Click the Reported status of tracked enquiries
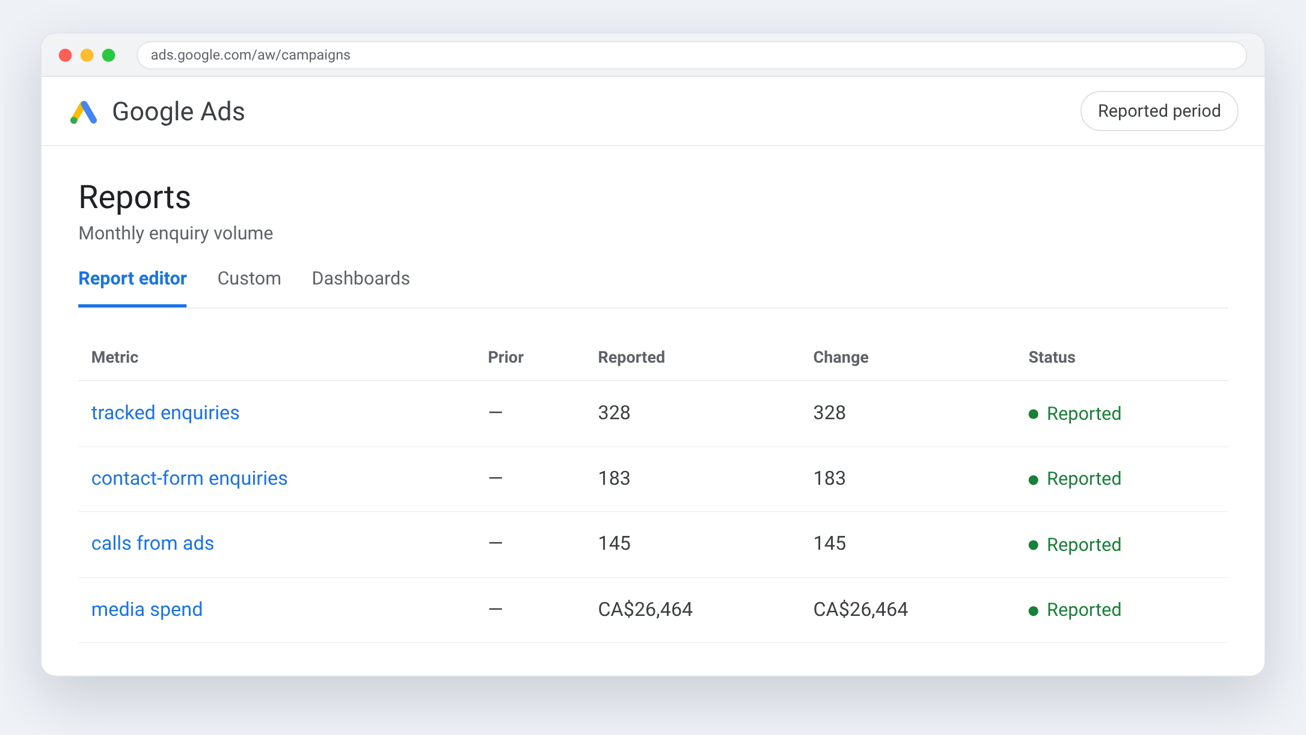 (1075, 414)
